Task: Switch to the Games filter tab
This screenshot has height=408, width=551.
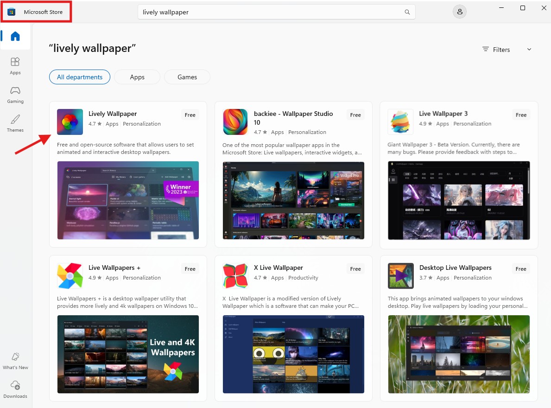Action: pos(187,77)
